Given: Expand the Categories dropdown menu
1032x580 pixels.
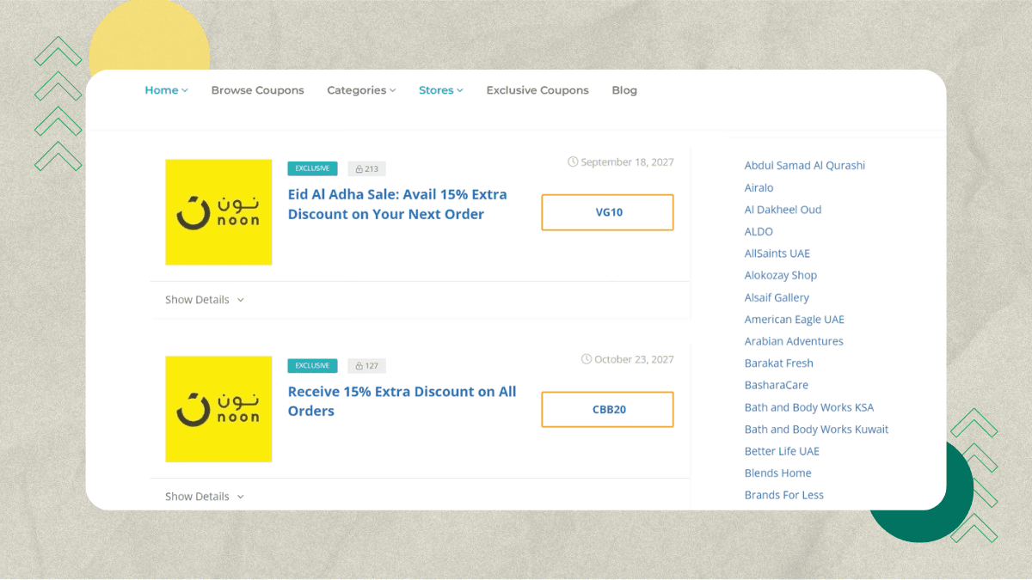Looking at the screenshot, I should (x=361, y=90).
